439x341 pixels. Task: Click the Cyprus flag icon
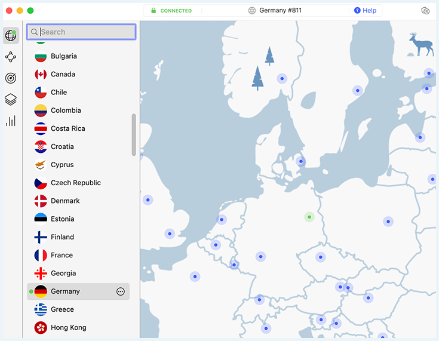41,165
